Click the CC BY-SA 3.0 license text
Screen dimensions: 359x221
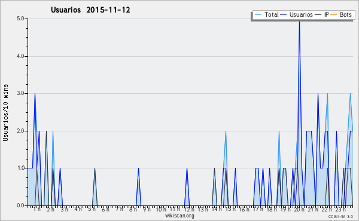340,217
